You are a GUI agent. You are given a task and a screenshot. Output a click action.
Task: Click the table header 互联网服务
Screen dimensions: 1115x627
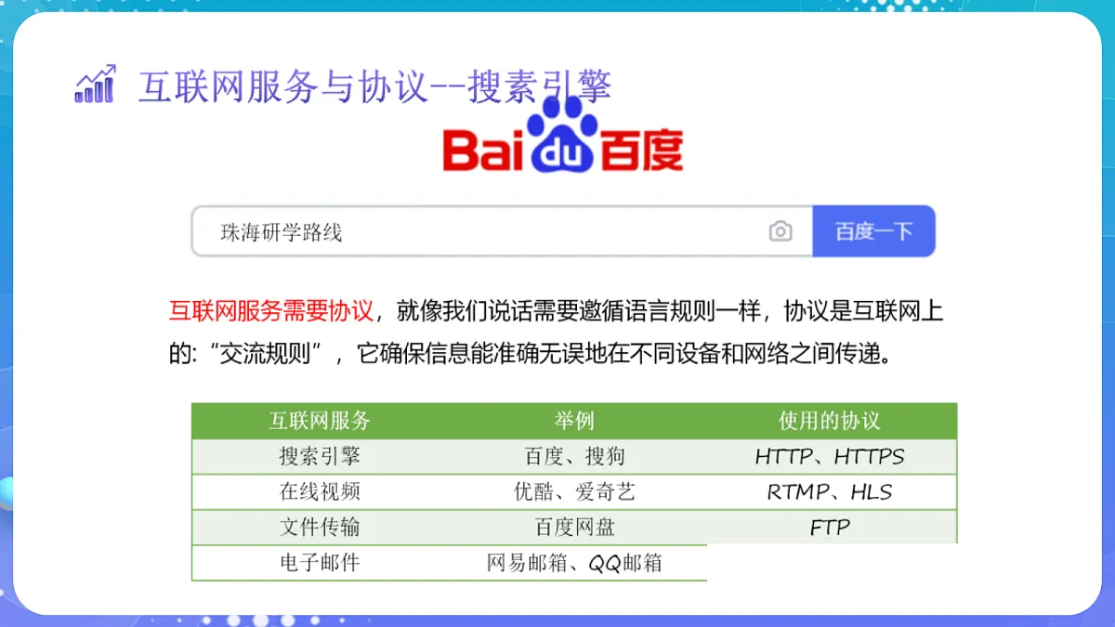320,421
